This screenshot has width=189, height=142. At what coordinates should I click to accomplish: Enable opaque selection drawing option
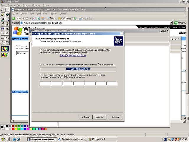[x=5, y=49]
